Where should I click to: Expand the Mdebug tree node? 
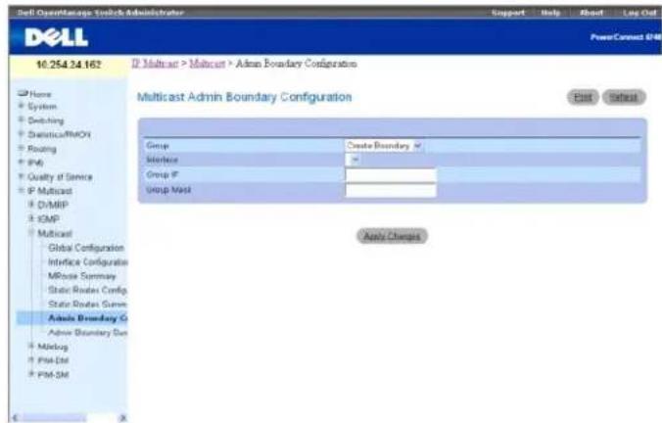coord(30,347)
